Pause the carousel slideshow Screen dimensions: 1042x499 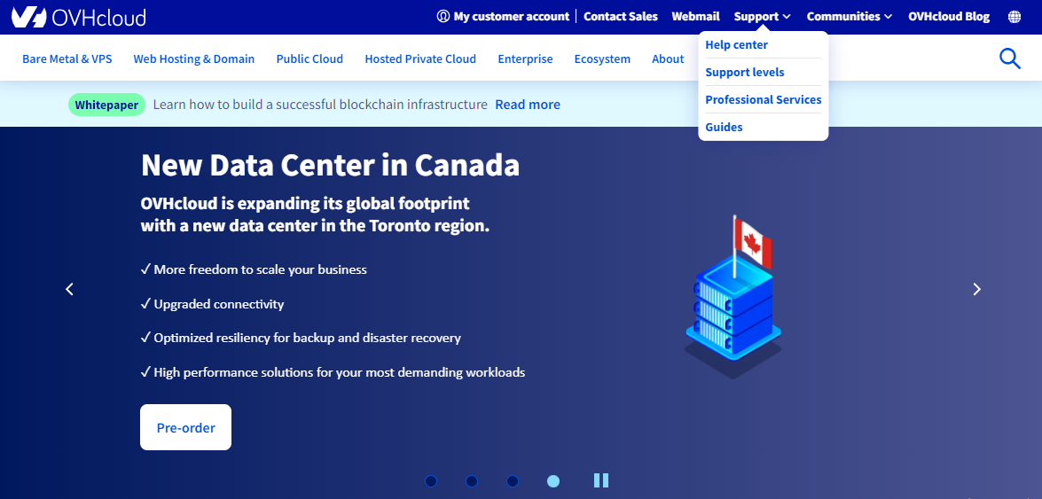[x=601, y=480]
